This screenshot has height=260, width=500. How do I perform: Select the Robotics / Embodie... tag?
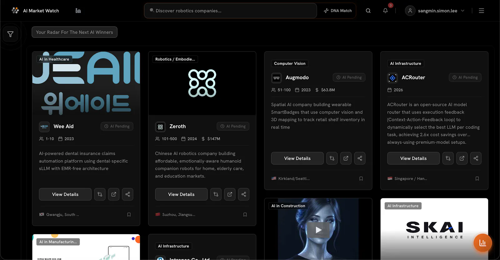click(x=175, y=59)
